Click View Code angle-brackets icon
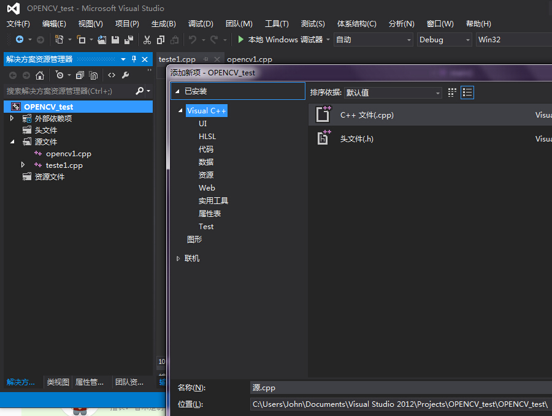 [112, 75]
